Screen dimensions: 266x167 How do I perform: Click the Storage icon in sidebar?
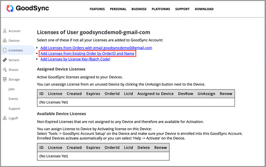point(5,79)
